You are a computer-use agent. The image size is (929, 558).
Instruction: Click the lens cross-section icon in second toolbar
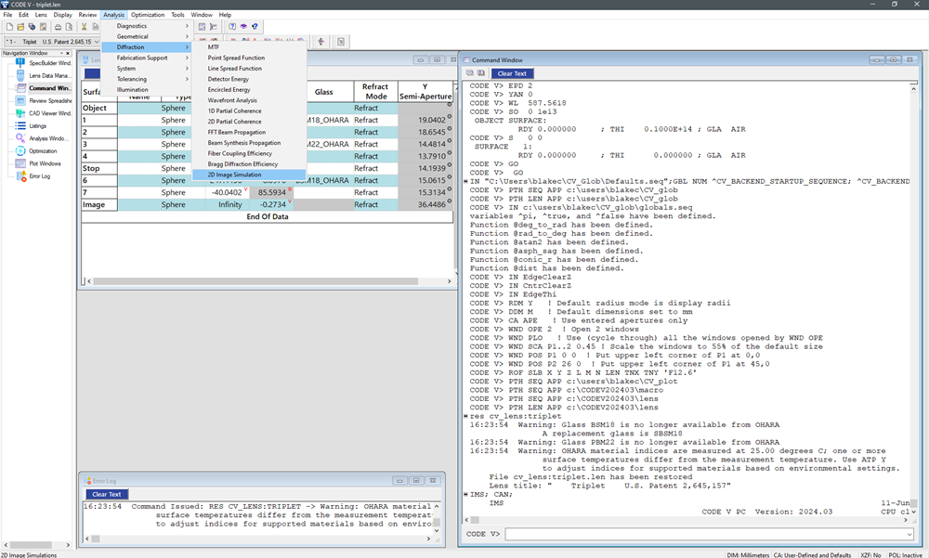[321, 42]
